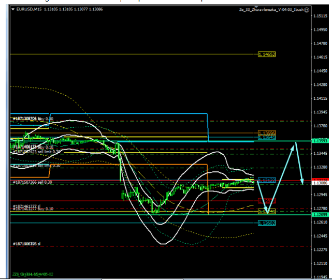
Task: Click the #1871406198 sl stop loss label
Action: 26,243
